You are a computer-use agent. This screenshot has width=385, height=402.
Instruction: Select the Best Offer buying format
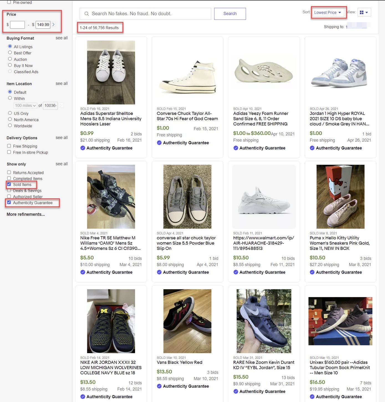click(10, 52)
